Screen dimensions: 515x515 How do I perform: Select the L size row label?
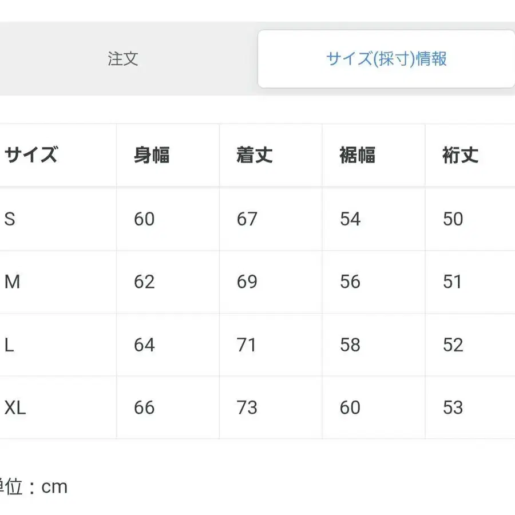(8, 345)
